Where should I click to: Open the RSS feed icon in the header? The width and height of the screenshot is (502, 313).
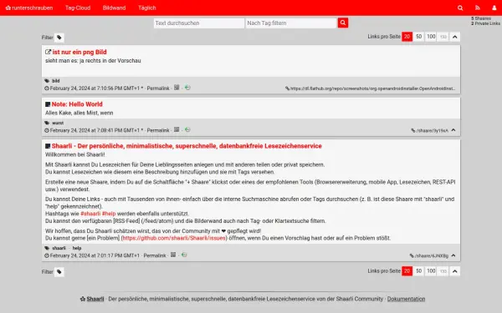tap(478, 8)
